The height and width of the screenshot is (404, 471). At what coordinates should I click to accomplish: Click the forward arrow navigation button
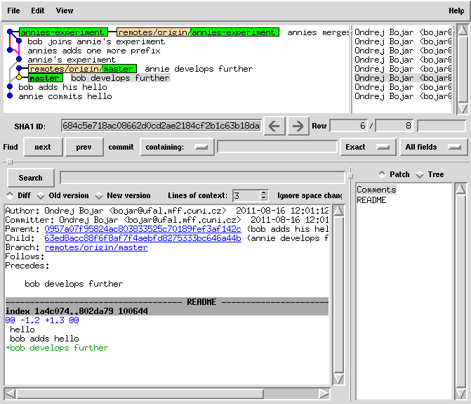(x=298, y=126)
